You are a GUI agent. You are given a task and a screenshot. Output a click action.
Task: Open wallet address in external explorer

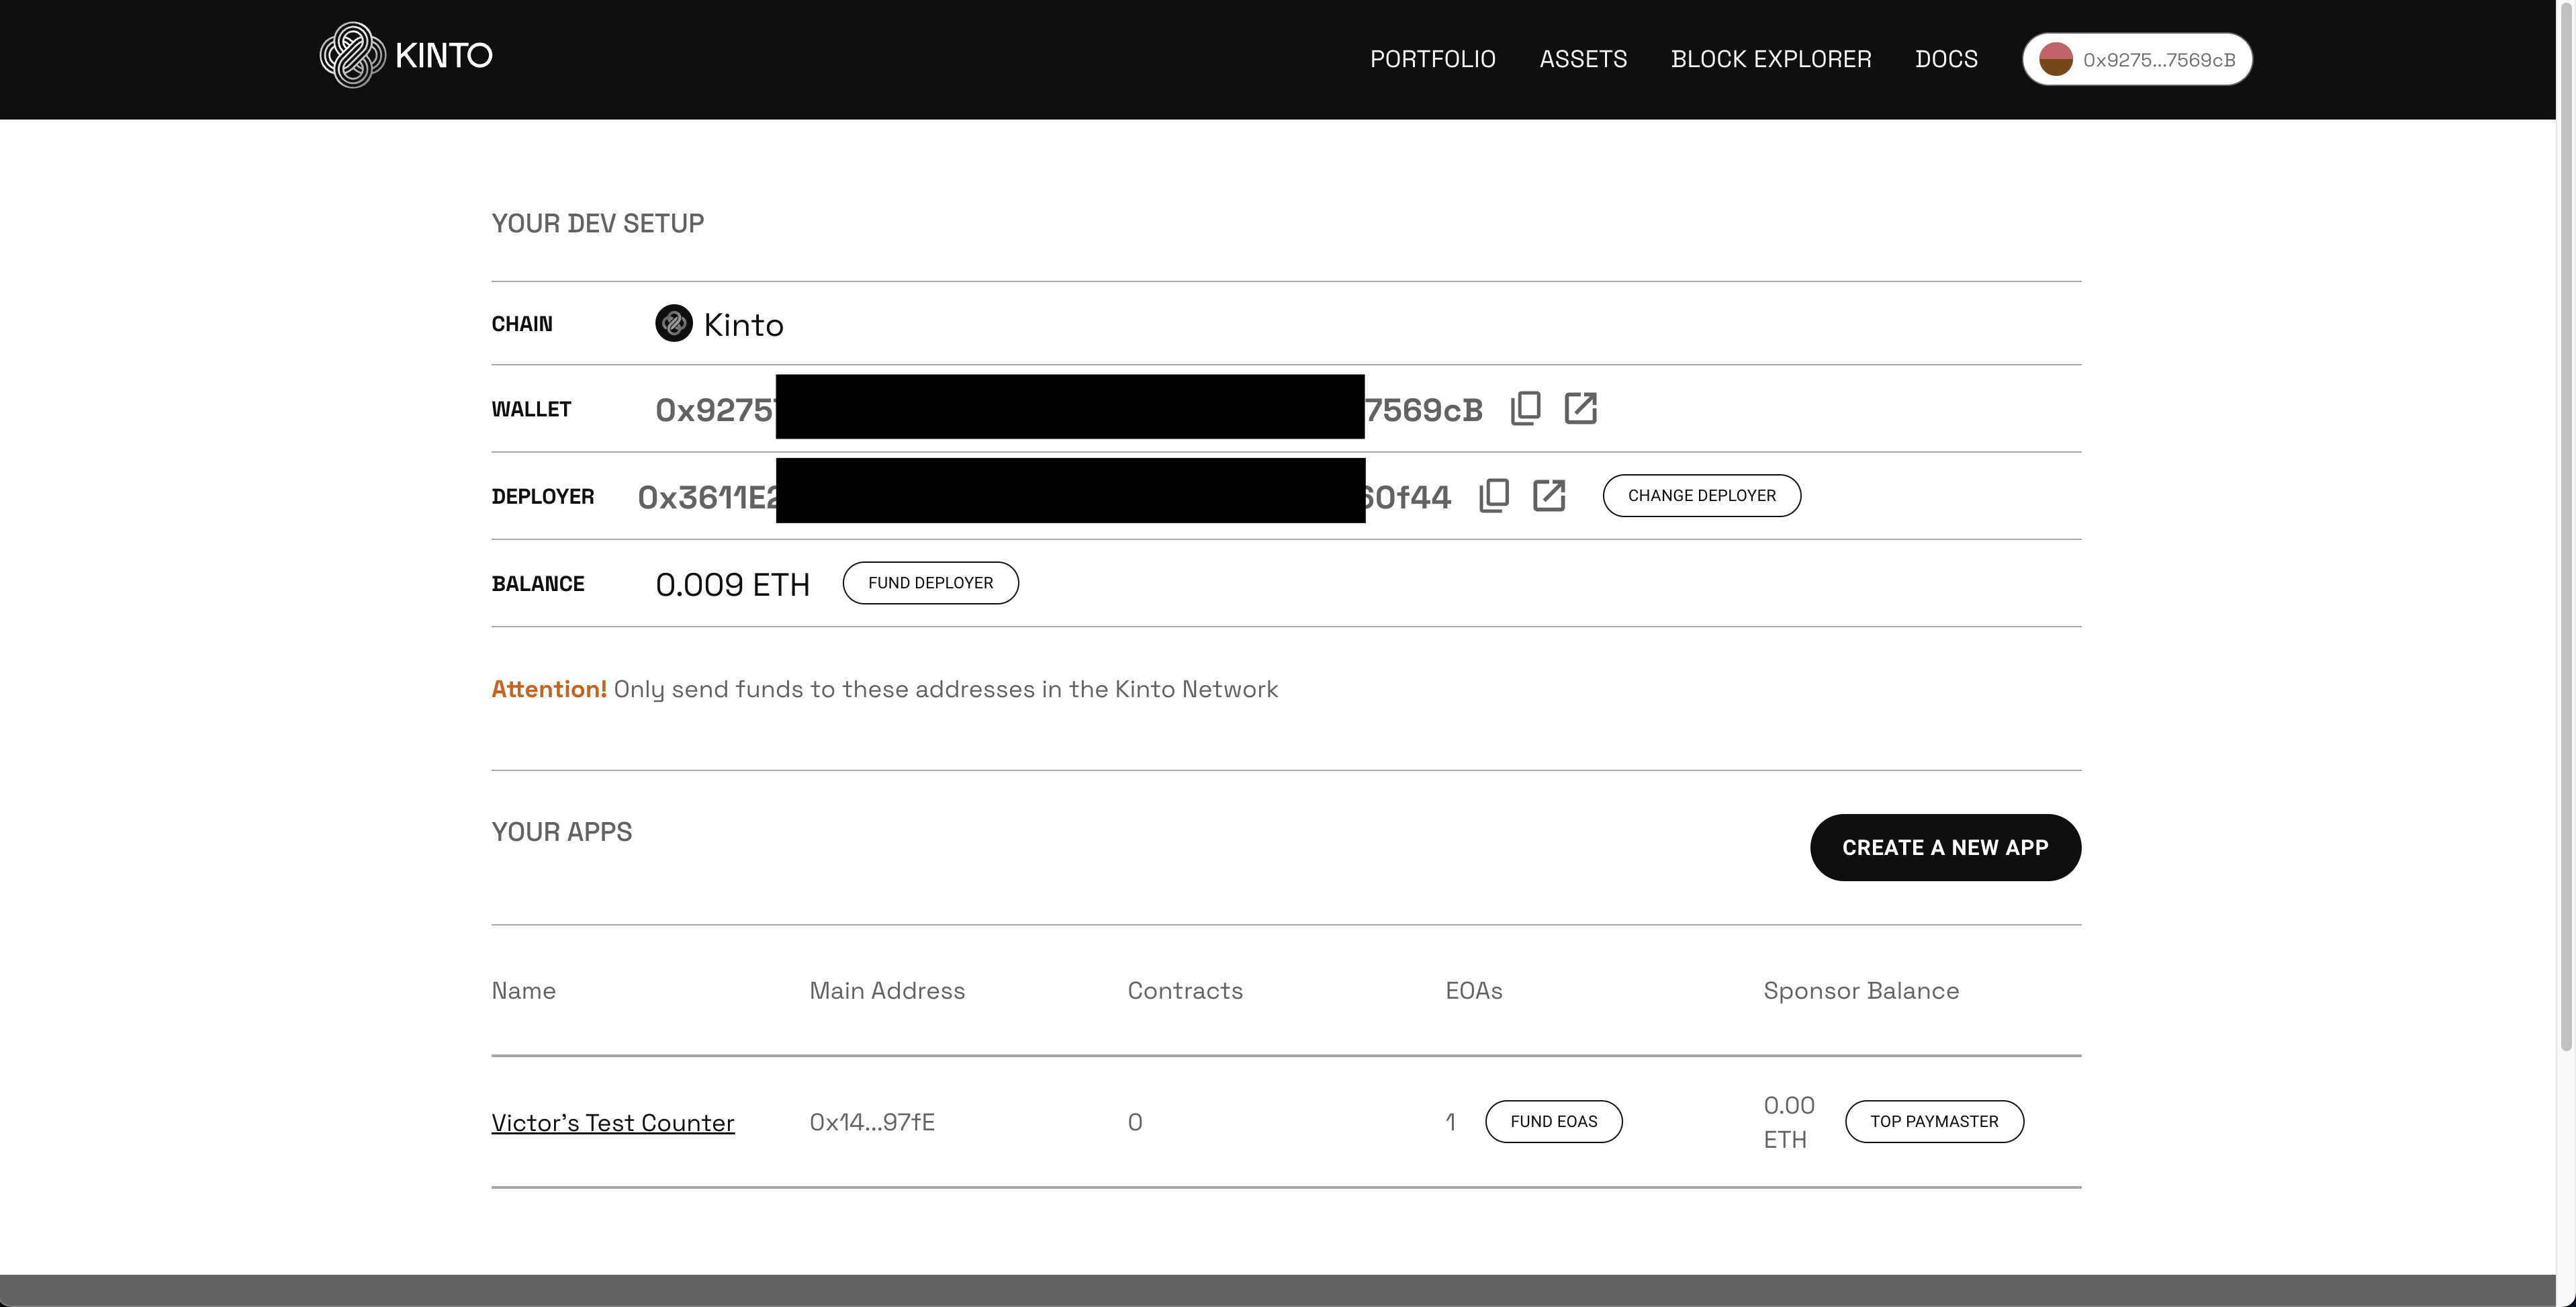[1580, 409]
